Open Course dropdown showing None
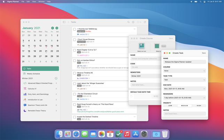The image size is (224, 140). (185, 71)
